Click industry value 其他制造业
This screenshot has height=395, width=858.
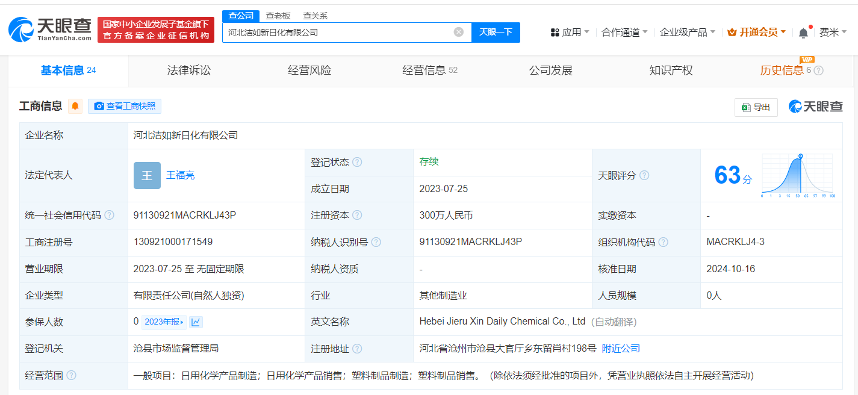pos(444,296)
